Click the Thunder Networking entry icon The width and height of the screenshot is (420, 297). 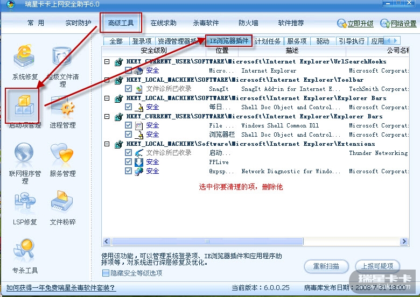(x=139, y=153)
